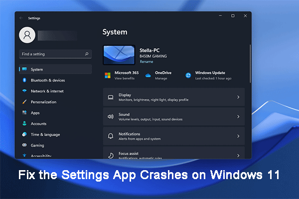Click the Microsoft 365 logo icon
299x199 pixels.
click(108, 76)
